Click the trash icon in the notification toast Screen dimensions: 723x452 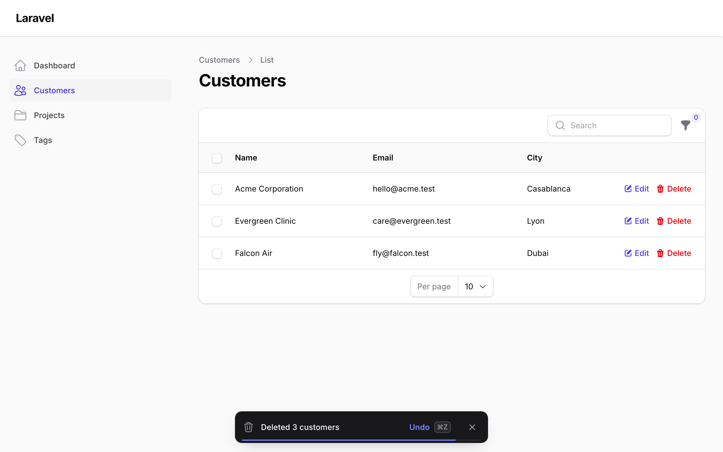[x=249, y=427]
